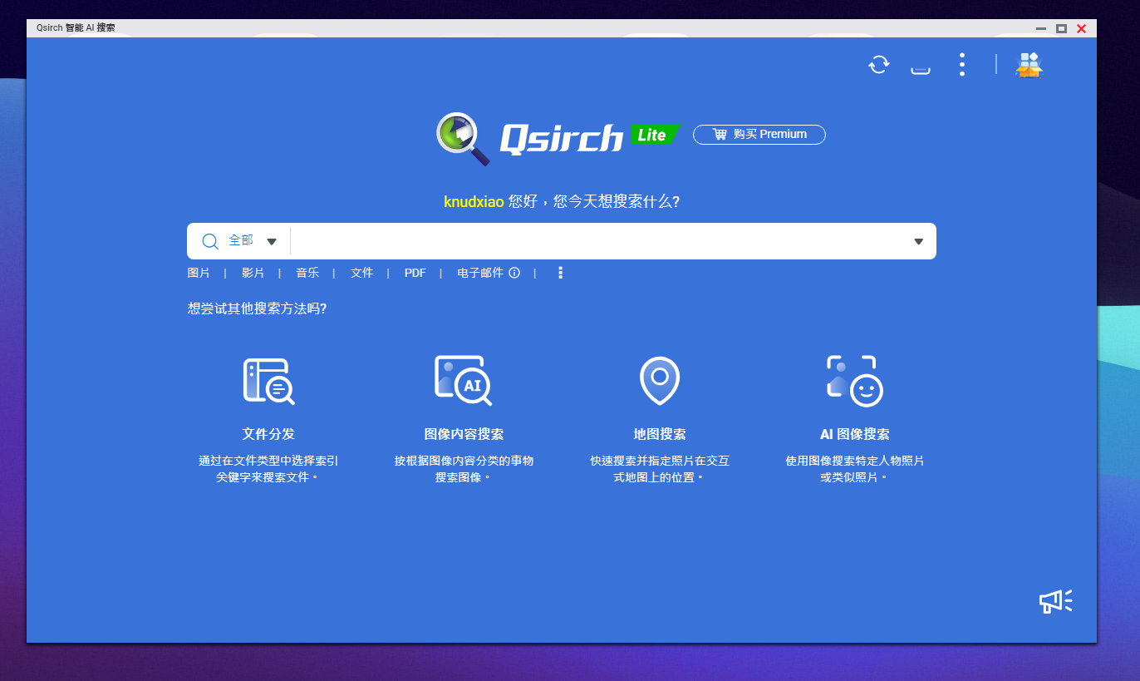Viewport: 1140px width, 681px height.
Task: Open the 图像内容搜索 title link
Action: coord(464,434)
